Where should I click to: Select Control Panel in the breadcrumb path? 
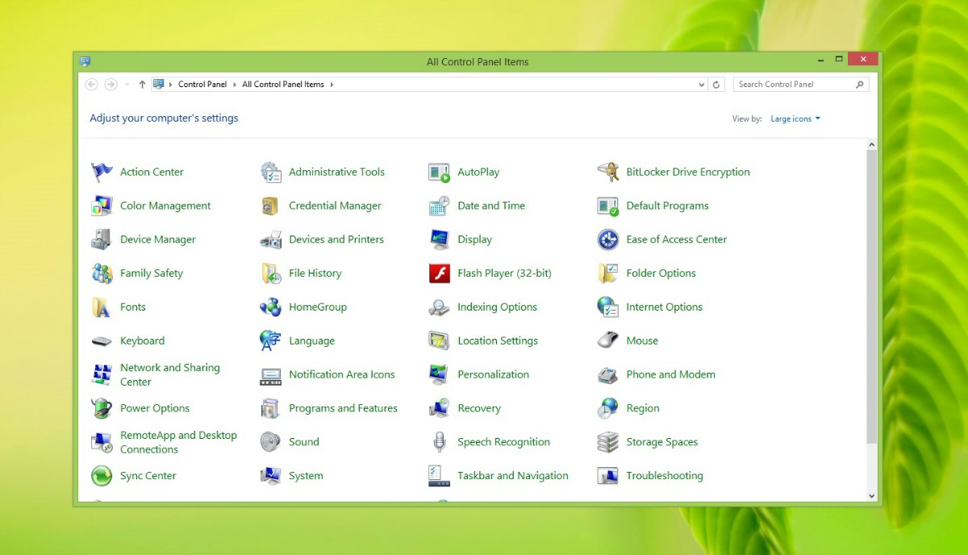202,84
